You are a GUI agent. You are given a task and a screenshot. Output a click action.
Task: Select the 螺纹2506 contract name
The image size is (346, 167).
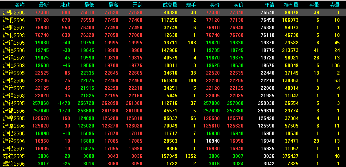[x=14, y=164]
